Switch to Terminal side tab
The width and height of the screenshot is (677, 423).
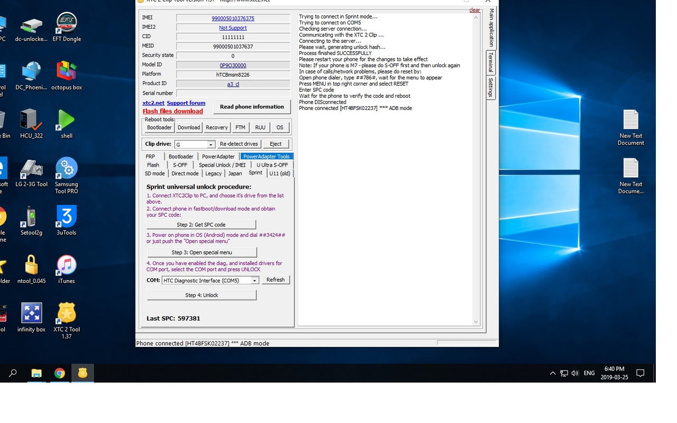(x=491, y=62)
